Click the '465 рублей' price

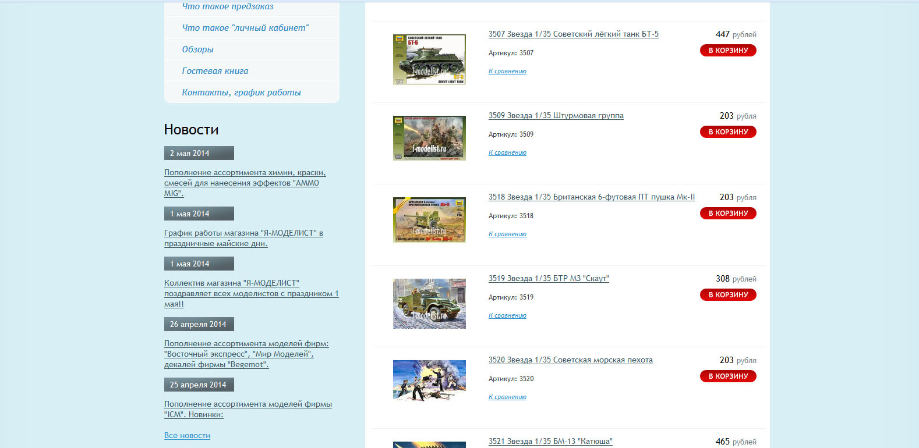tap(736, 442)
